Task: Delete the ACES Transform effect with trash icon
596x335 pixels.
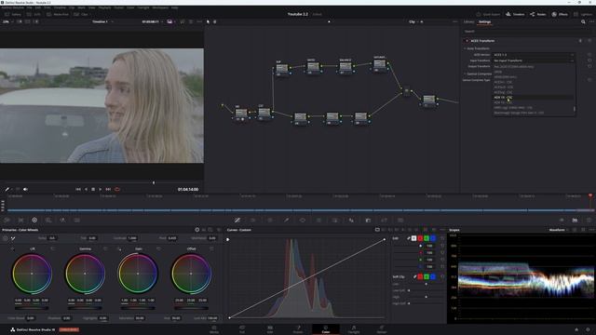Action: click(x=580, y=41)
